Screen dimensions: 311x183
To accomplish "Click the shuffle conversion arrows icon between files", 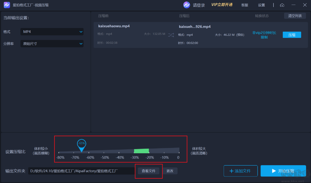I will (x=171, y=34).
